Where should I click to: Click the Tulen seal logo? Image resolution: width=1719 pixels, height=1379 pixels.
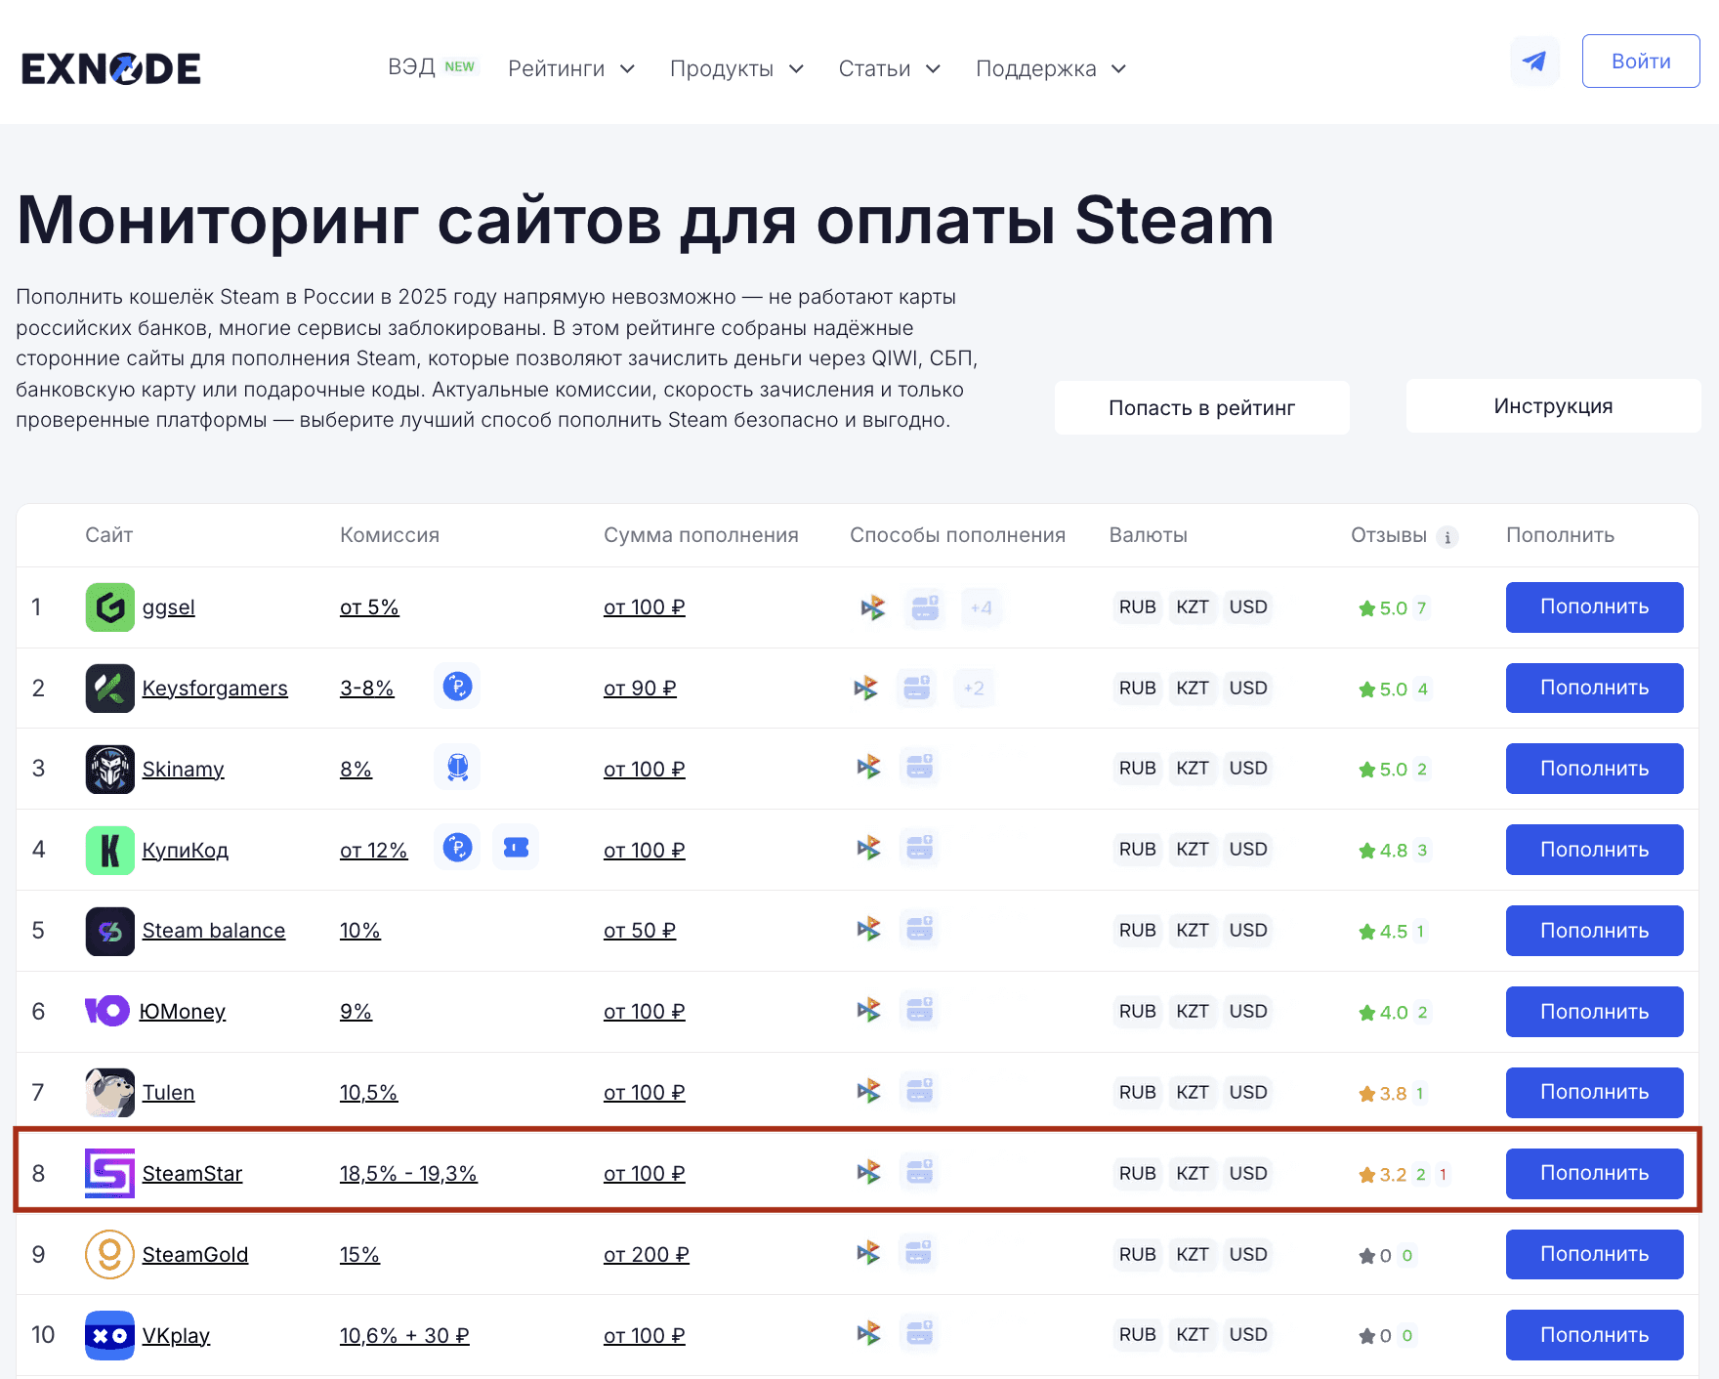click(109, 1092)
